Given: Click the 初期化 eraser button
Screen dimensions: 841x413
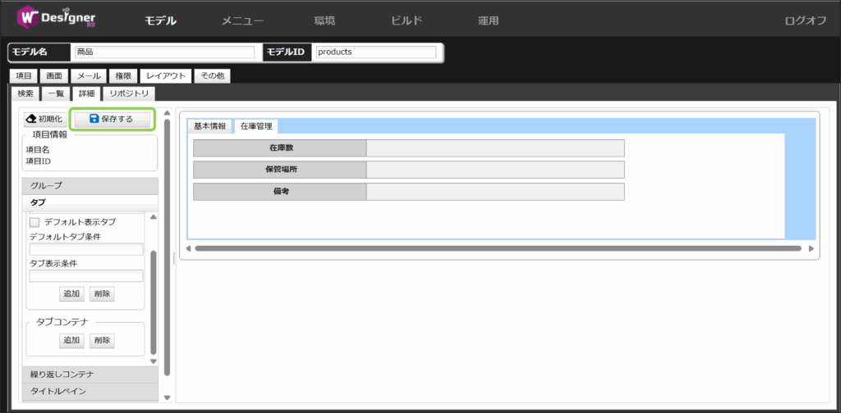Looking at the screenshot, I should coord(45,119).
